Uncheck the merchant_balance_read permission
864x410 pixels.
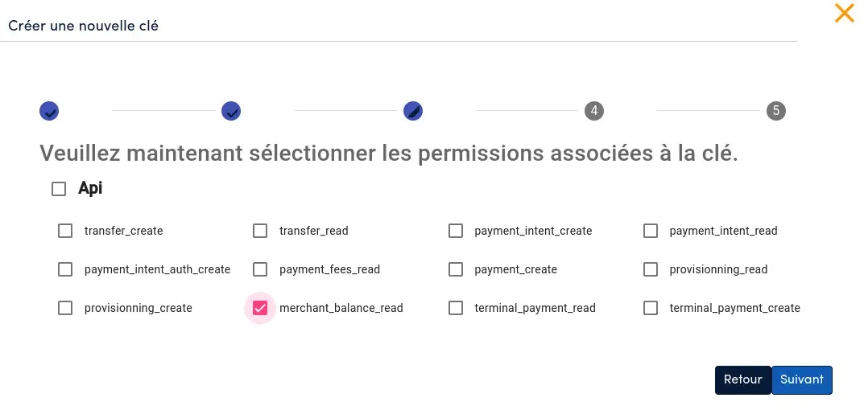(260, 308)
